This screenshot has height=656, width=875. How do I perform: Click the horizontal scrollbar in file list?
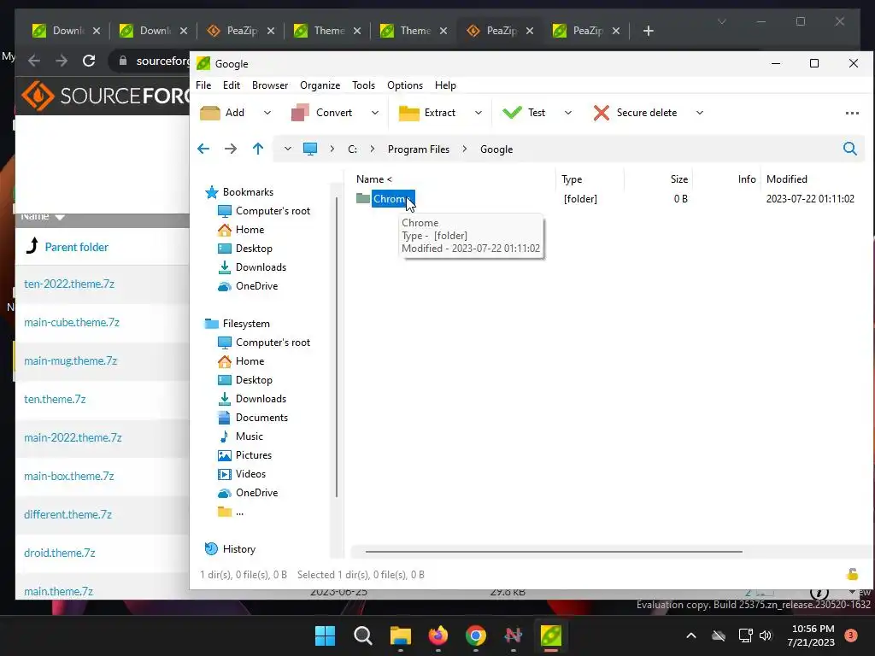point(554,552)
